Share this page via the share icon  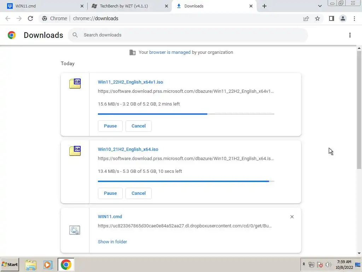(306, 18)
